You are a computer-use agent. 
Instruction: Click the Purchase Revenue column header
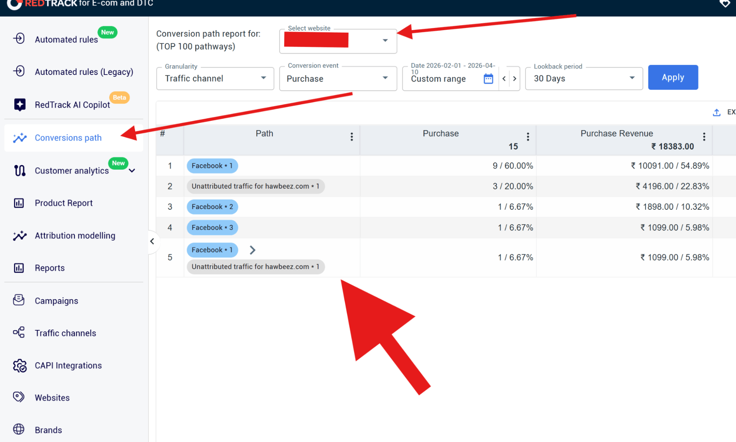point(617,133)
